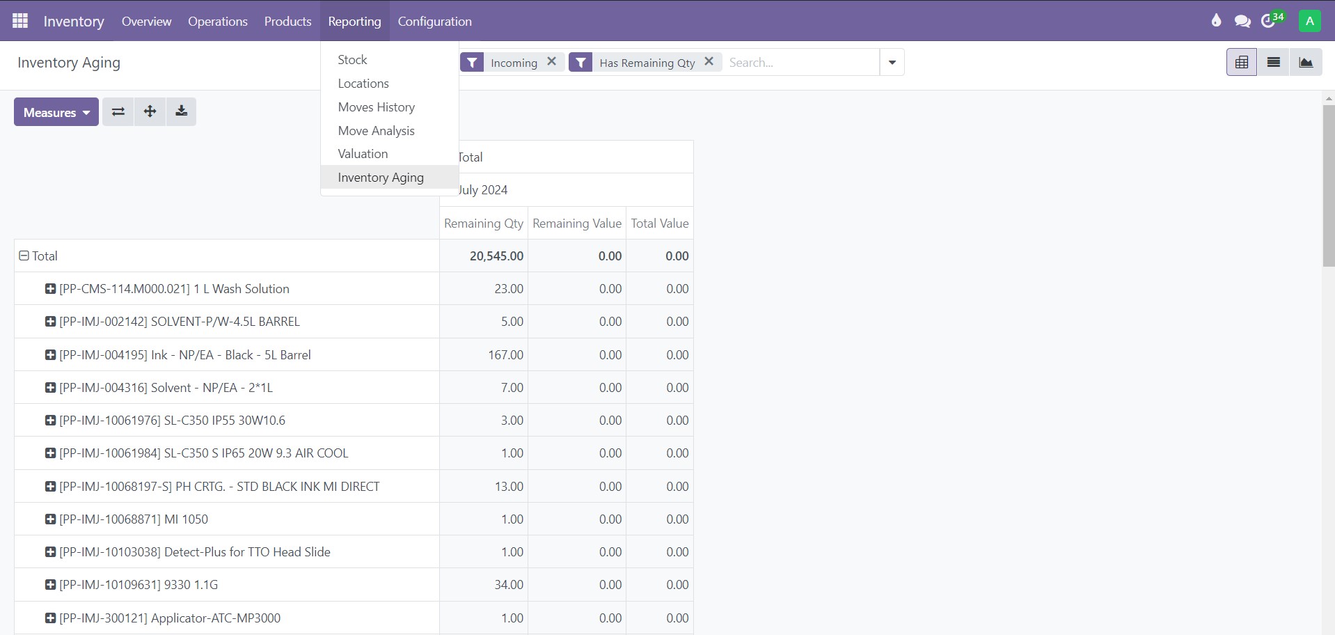1335x635 pixels.
Task: Sort by Remaining Qty column header
Action: click(x=483, y=224)
